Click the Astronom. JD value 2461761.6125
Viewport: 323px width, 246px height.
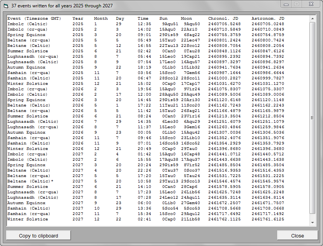[x=268, y=219]
